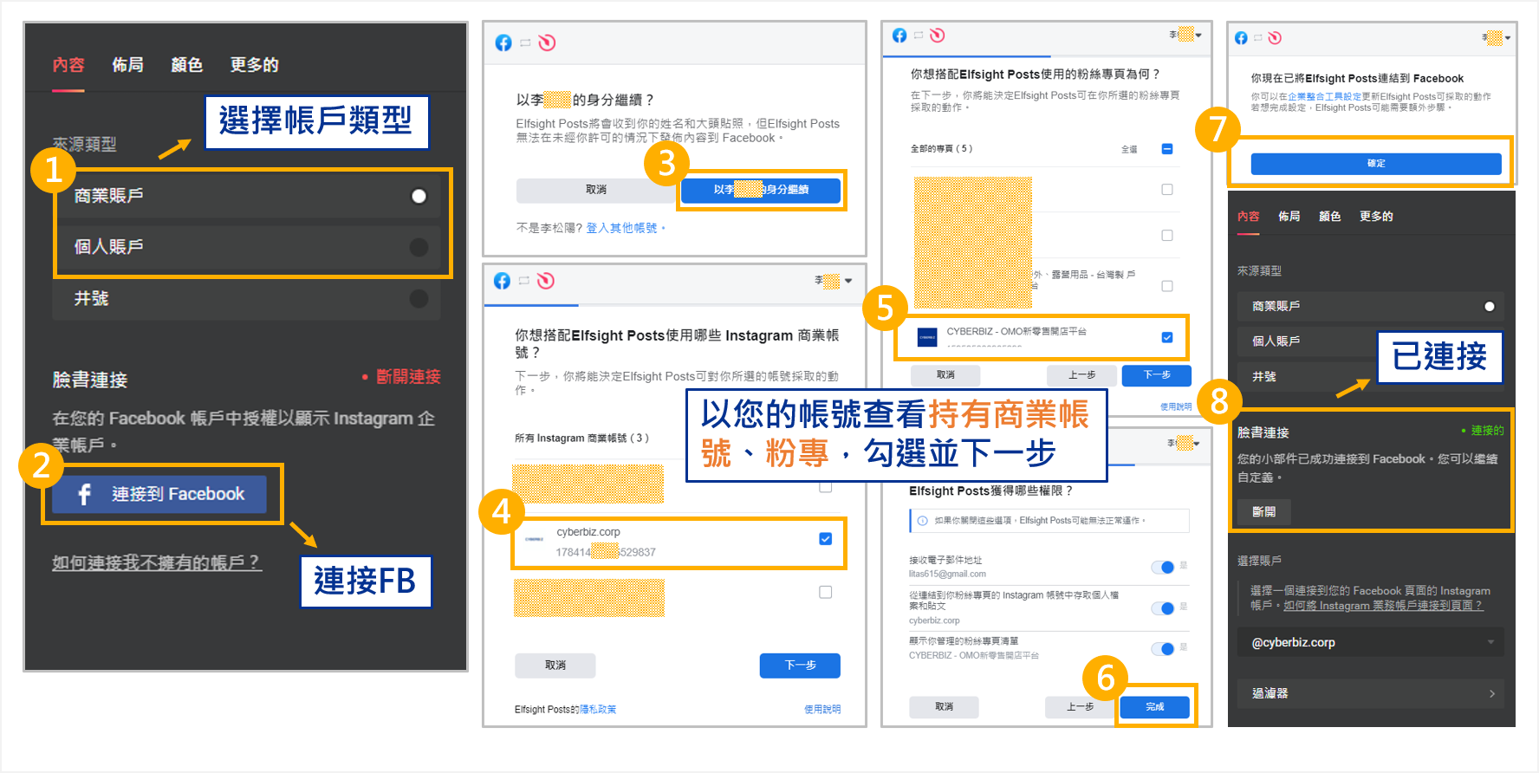Open user menu in Instagram accounts dialog

[834, 281]
